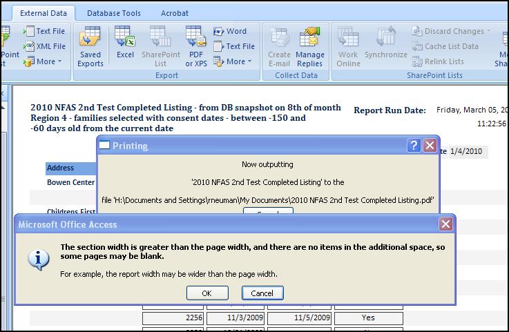Viewport: 509px width, 332px height.
Task: Open Saved Exports
Action: point(90,47)
